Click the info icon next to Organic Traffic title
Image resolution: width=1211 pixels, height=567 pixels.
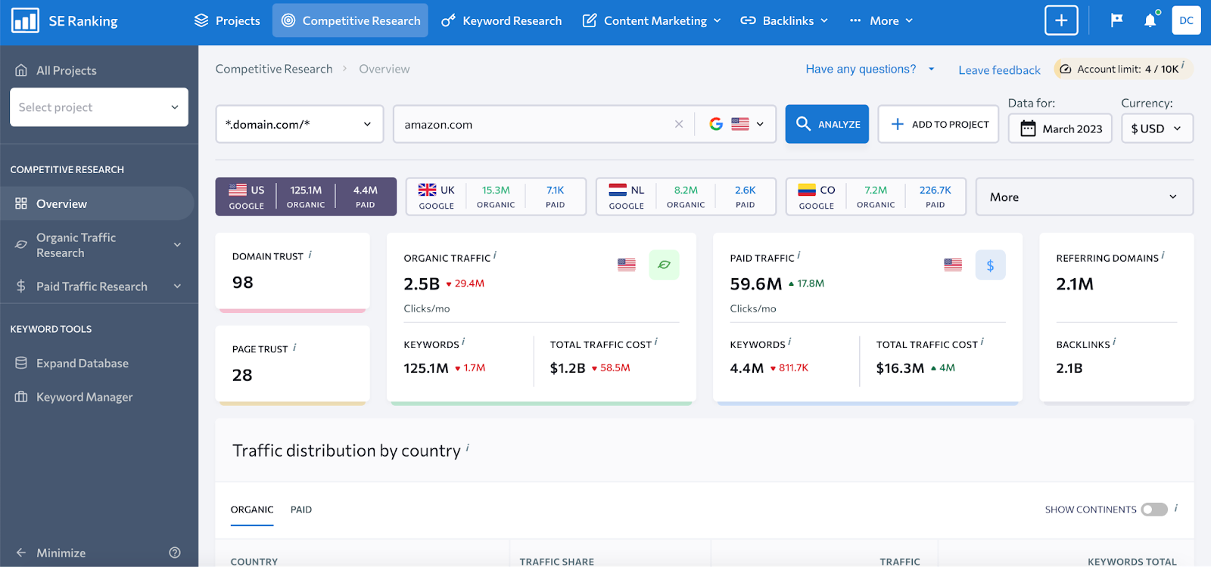point(495,256)
